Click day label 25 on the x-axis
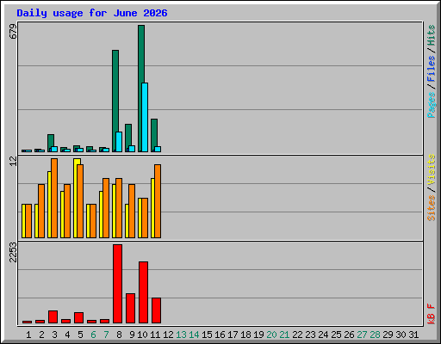The width and height of the screenshot is (441, 344). tap(336, 335)
